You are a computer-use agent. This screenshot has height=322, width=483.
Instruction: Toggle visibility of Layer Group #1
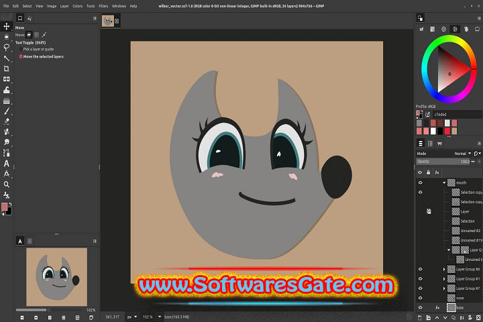420,278
